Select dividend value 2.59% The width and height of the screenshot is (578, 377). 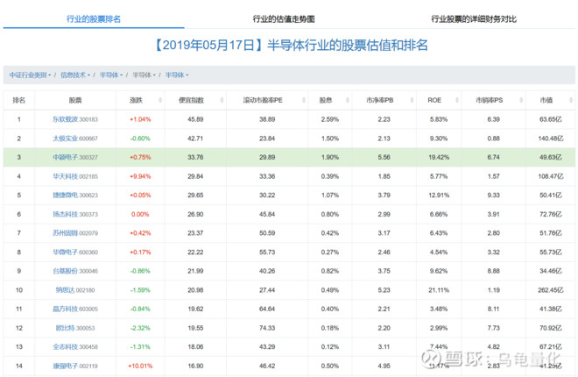tap(329, 119)
